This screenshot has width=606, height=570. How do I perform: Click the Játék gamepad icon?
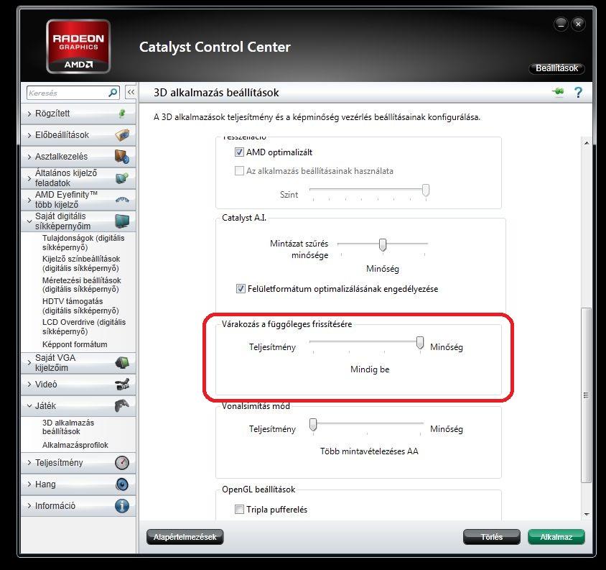pyautogui.click(x=122, y=405)
